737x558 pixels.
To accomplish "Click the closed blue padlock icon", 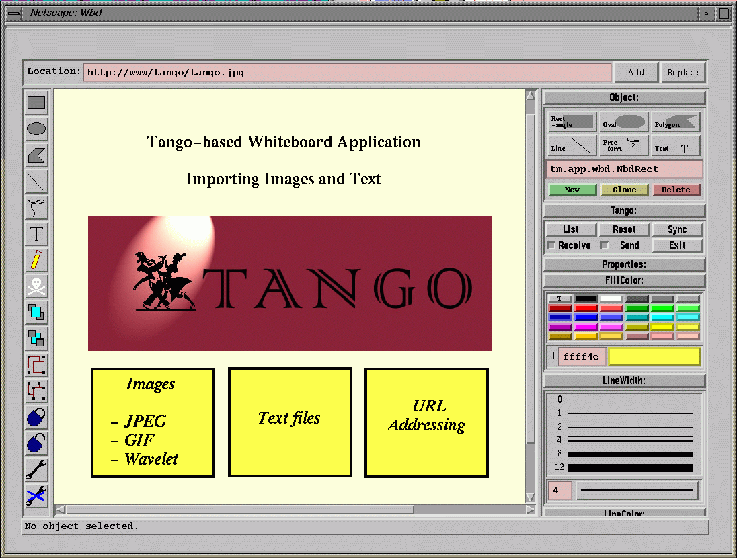I will [36, 417].
